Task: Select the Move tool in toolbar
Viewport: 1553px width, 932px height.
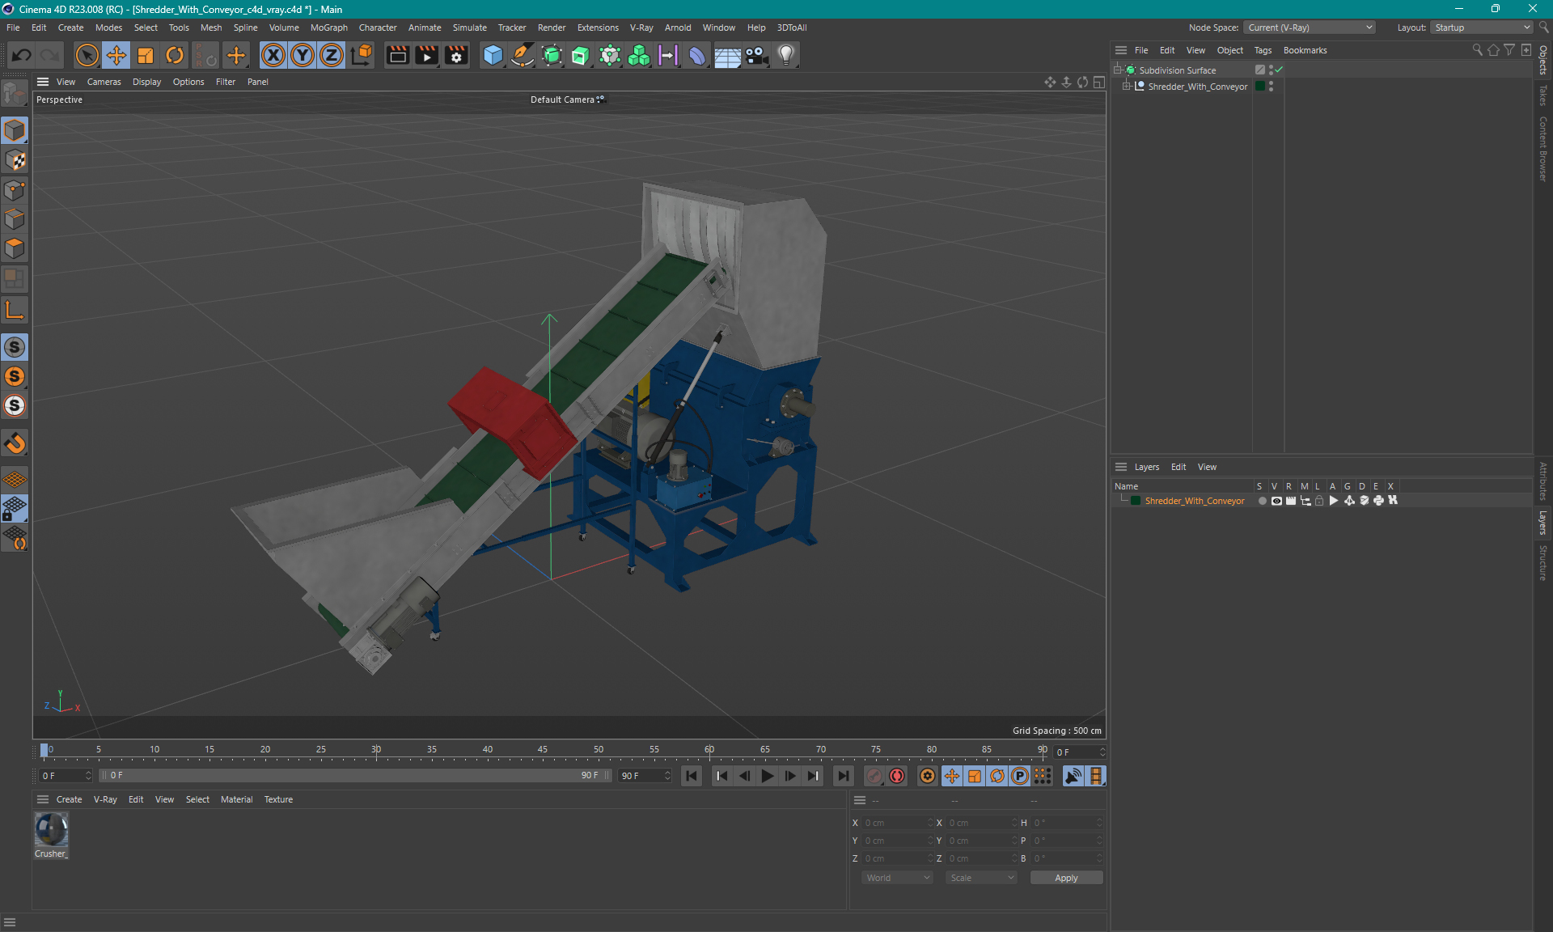Action: pos(116,55)
